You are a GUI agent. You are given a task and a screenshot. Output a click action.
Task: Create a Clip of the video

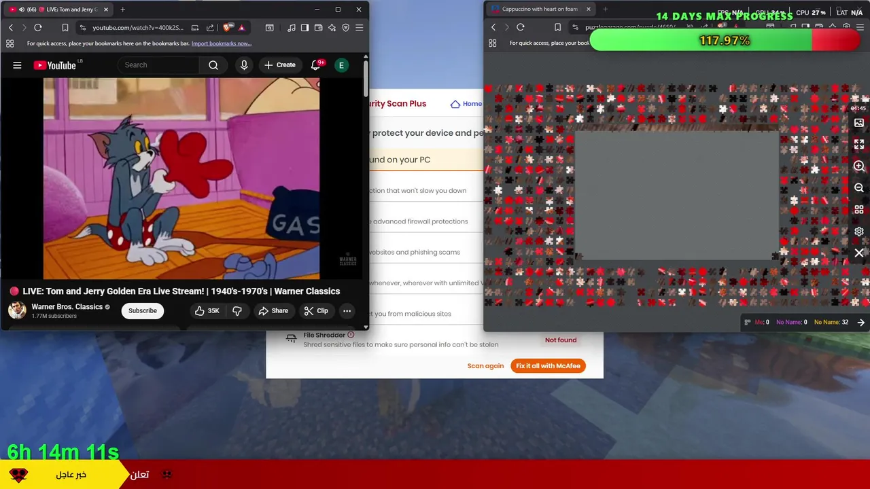tap(316, 311)
